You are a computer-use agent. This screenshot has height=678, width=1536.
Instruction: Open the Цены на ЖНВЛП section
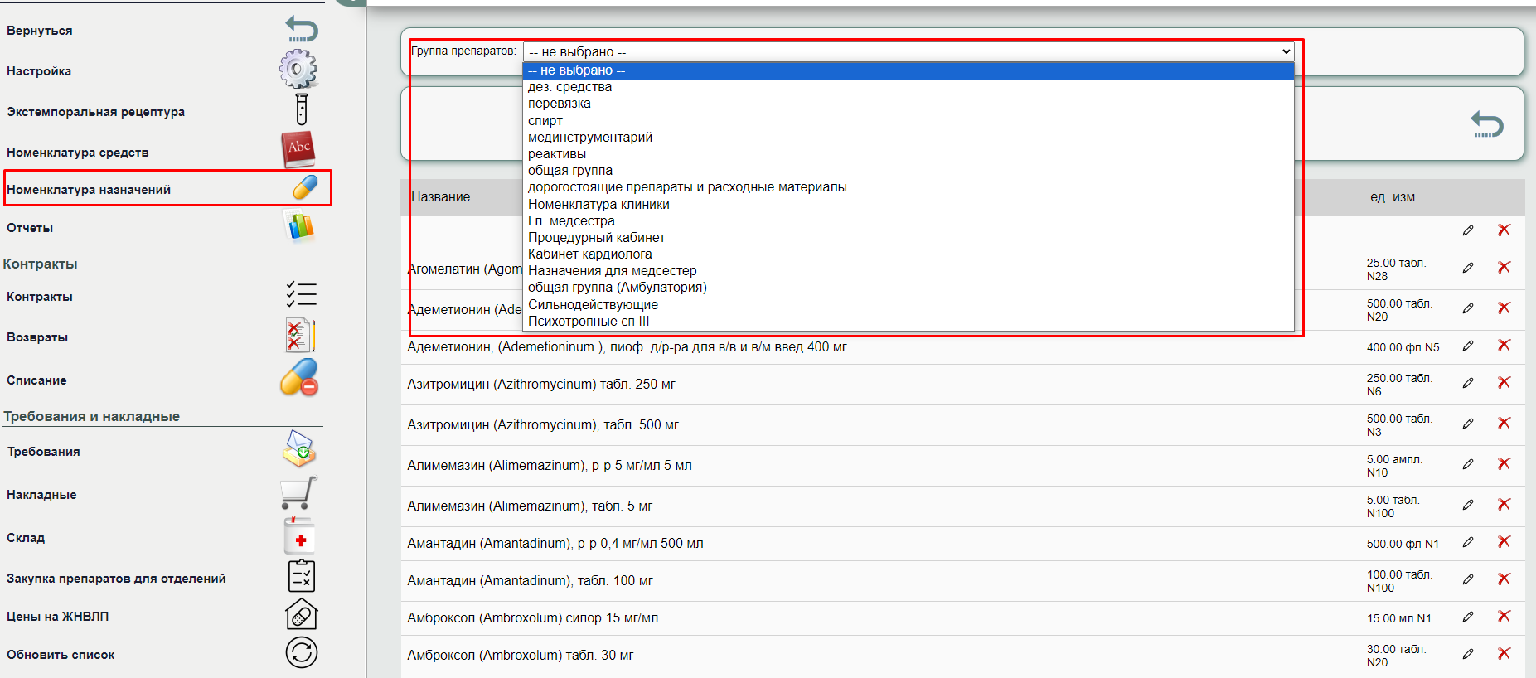coord(58,617)
